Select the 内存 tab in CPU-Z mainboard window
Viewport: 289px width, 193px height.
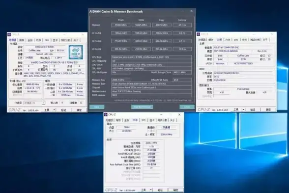[x=228, y=40]
